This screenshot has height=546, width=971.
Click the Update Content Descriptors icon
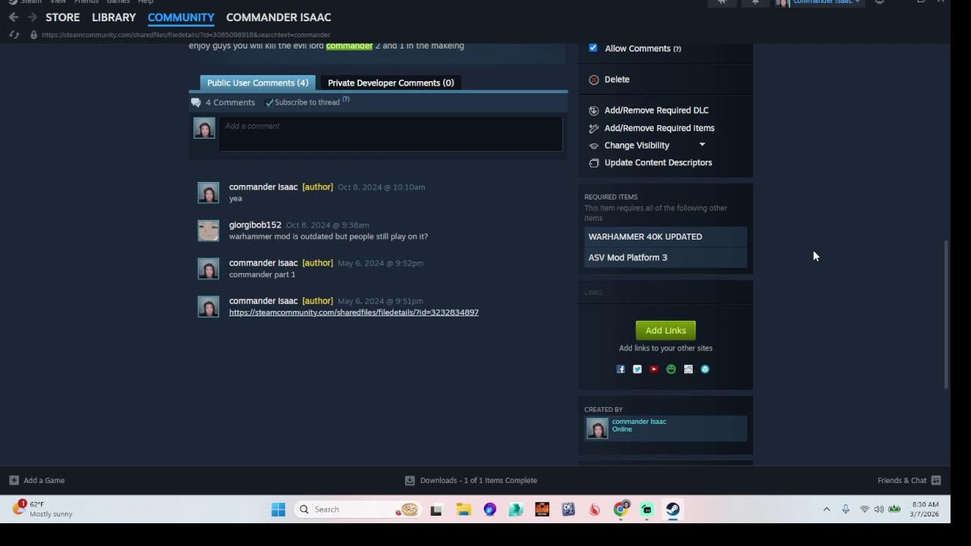pyautogui.click(x=594, y=163)
